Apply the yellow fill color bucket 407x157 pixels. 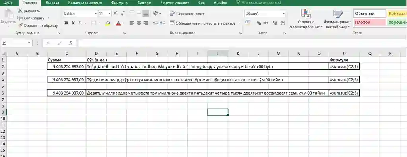108,23
